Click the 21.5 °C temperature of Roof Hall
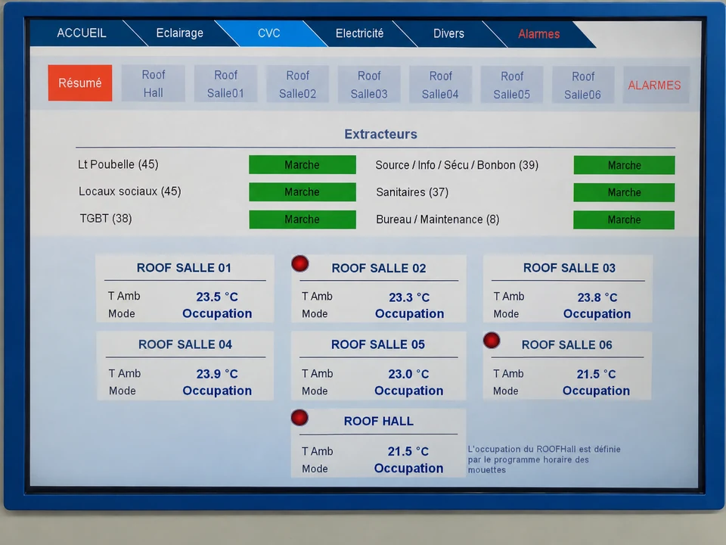 click(x=408, y=451)
